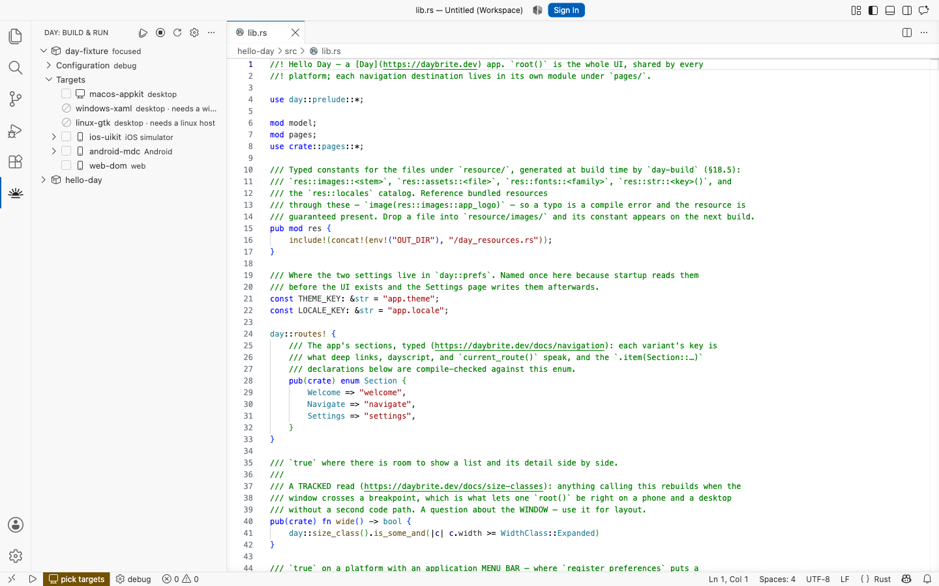Open the Search view in the activity bar

tap(16, 68)
